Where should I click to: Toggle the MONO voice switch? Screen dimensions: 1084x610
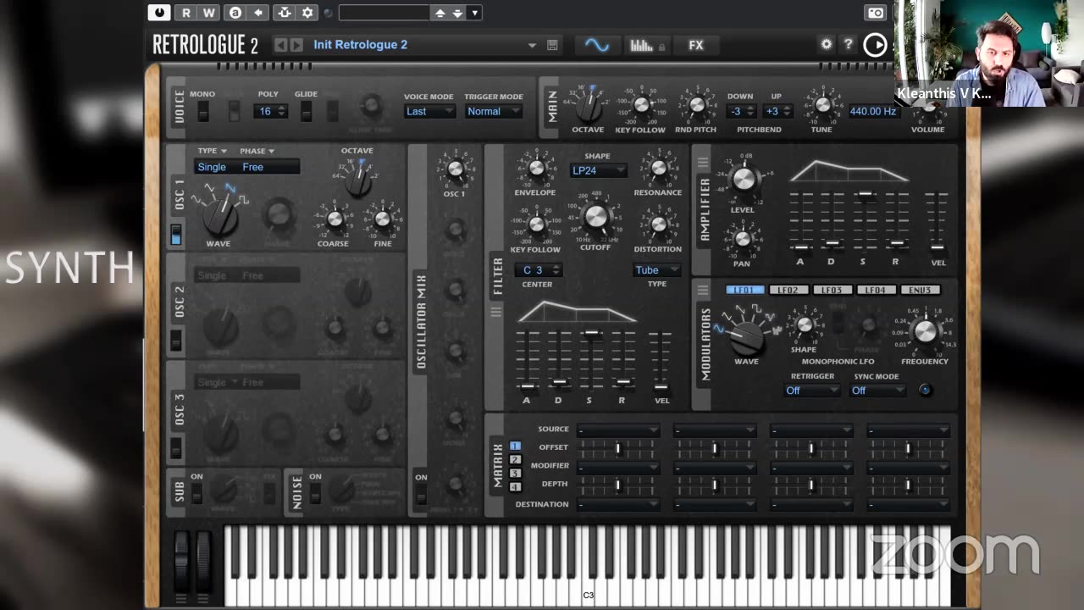[x=202, y=111]
